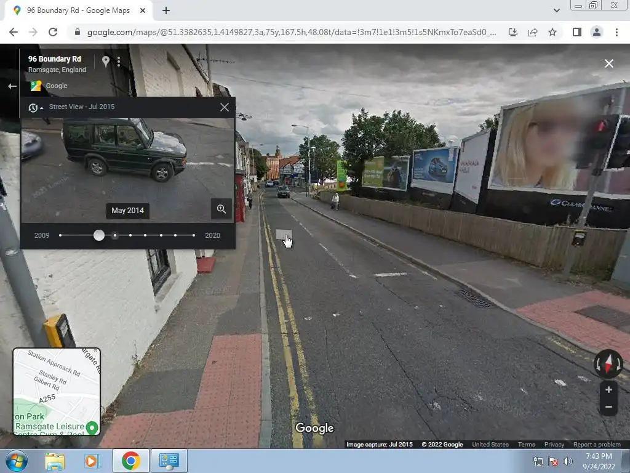Click the Ramsgate Leisure Centre map marker
630x473 pixels.
pyautogui.click(x=92, y=427)
